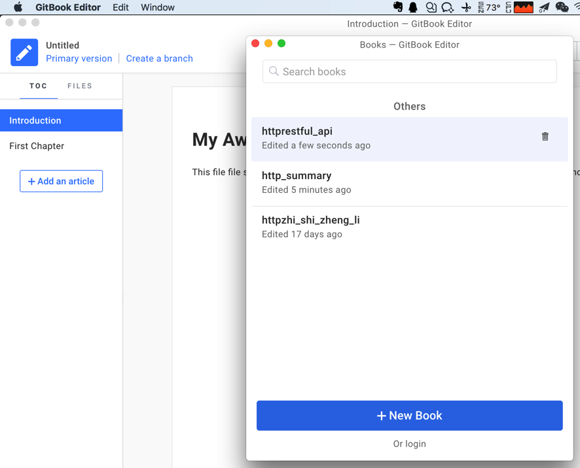Click the New Book button

(x=410, y=415)
